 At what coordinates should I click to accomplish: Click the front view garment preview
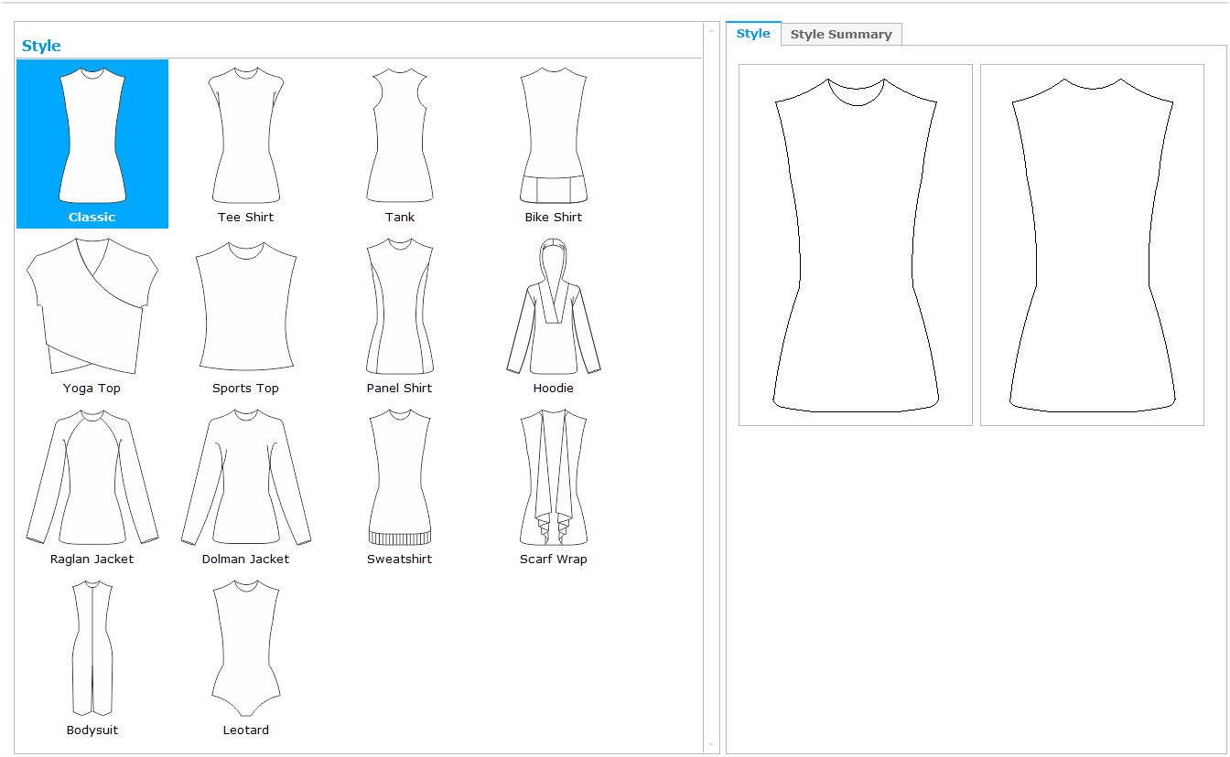(856, 245)
